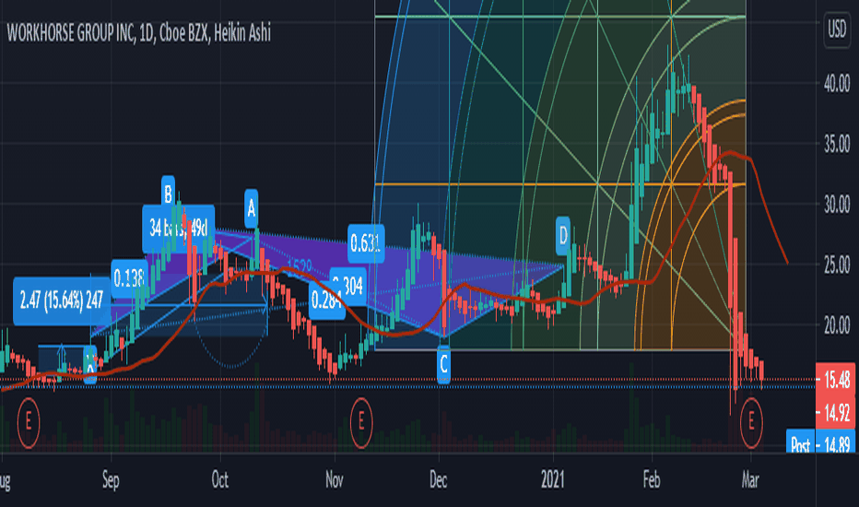The image size is (859, 507).
Task: Click the WORKHORSE GROUP INC chart title
Action: coord(138,33)
